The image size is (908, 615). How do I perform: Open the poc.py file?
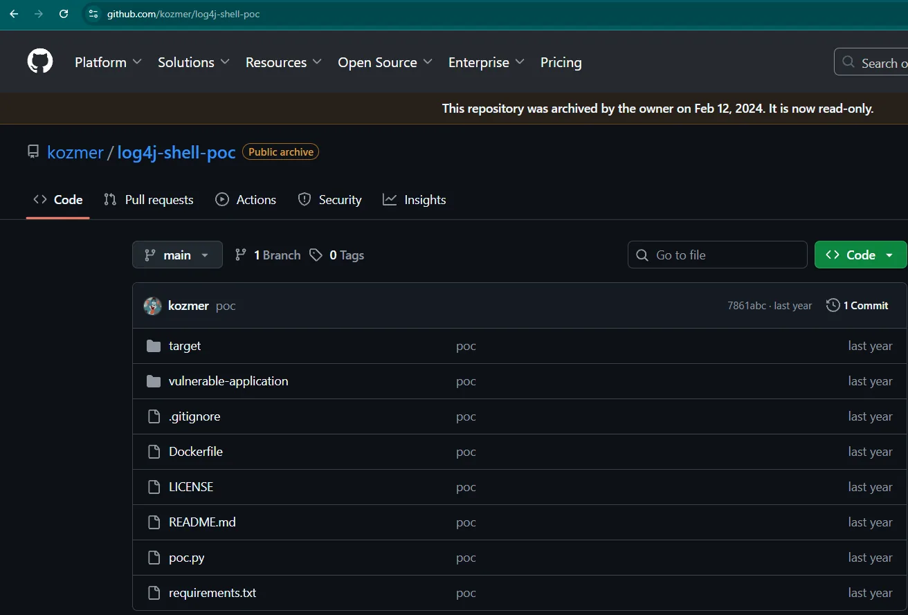[x=187, y=558]
